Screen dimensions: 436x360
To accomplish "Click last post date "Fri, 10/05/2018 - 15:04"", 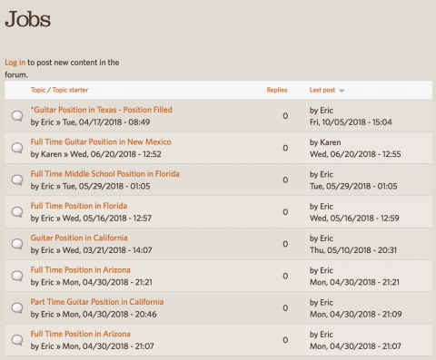I will pos(351,122).
